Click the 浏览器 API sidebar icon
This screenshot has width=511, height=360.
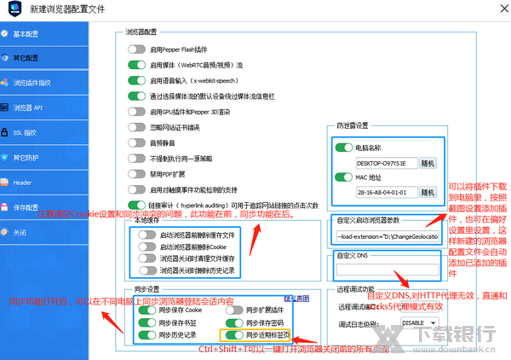tap(4, 107)
